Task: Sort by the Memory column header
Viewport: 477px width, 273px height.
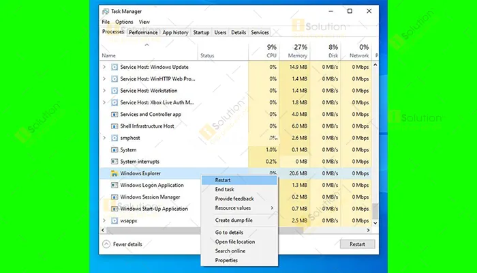Action: (294, 52)
